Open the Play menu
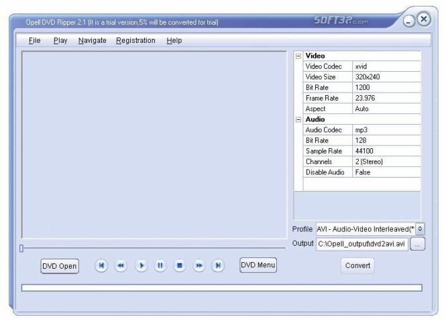 click(60, 41)
